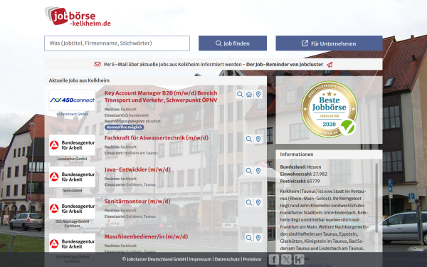Open the third social icon in footer
The image size is (427, 267).
(299, 259)
